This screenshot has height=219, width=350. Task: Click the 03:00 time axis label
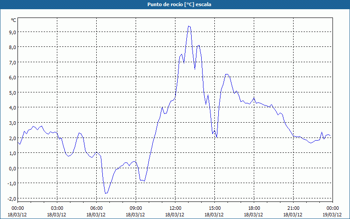pyautogui.click(x=57, y=208)
